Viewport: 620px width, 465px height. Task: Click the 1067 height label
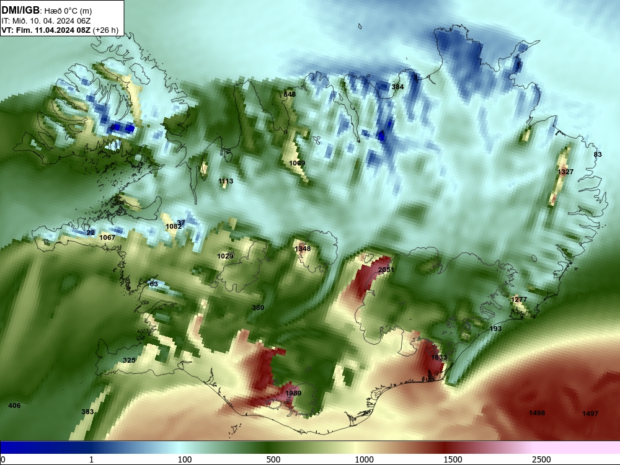point(107,237)
